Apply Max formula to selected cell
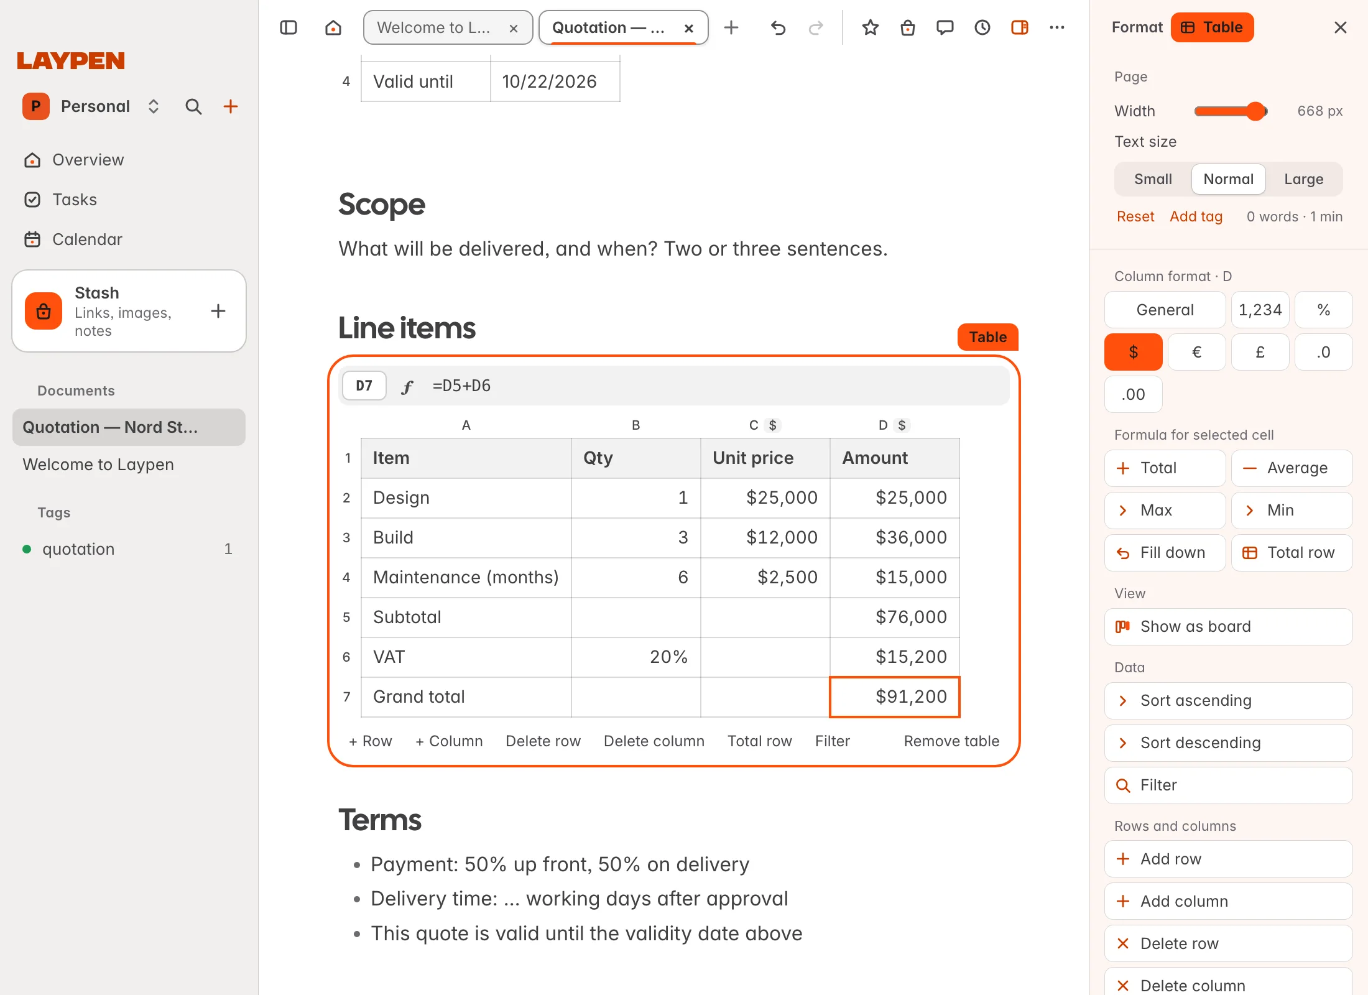This screenshot has height=995, width=1368. click(1165, 510)
